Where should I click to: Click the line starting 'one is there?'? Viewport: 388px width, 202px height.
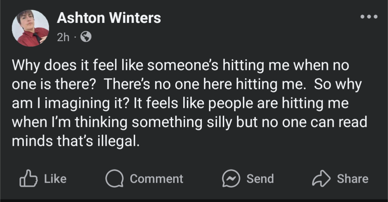[x=187, y=85]
